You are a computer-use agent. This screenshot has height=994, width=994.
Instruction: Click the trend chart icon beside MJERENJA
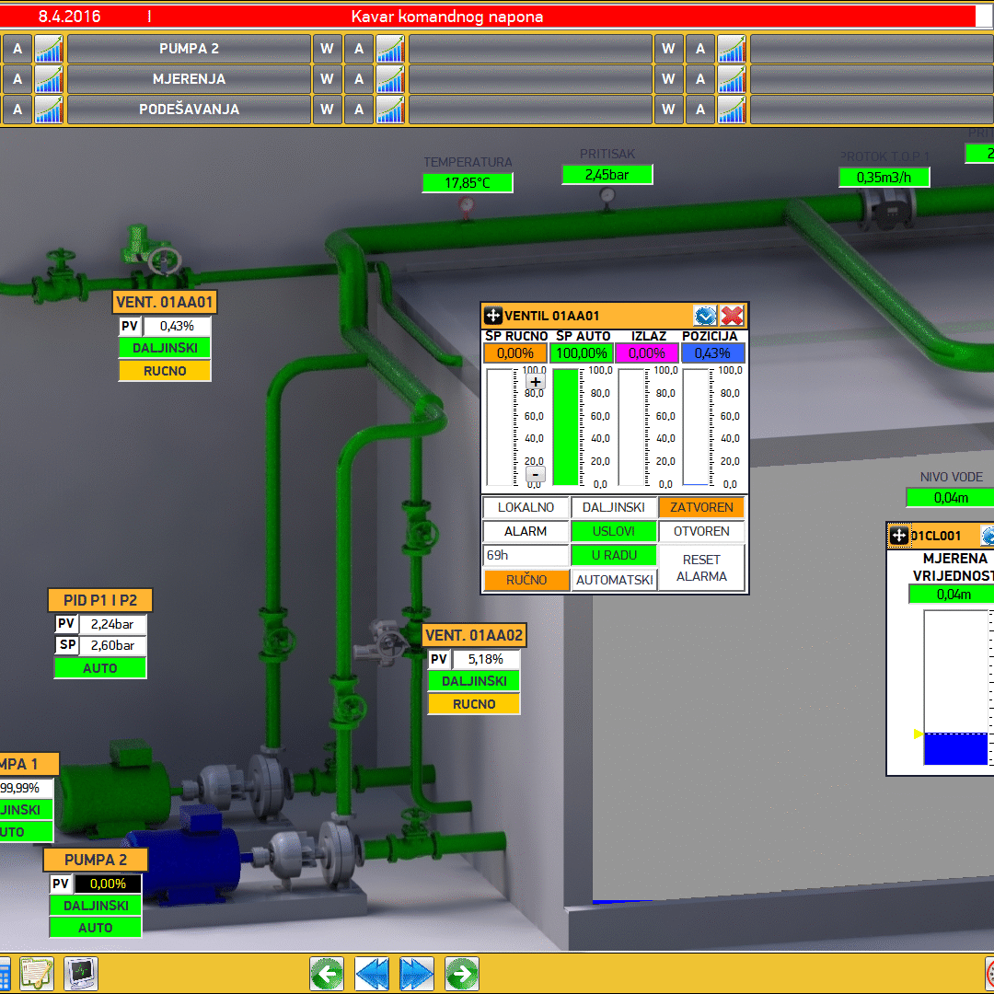click(48, 79)
